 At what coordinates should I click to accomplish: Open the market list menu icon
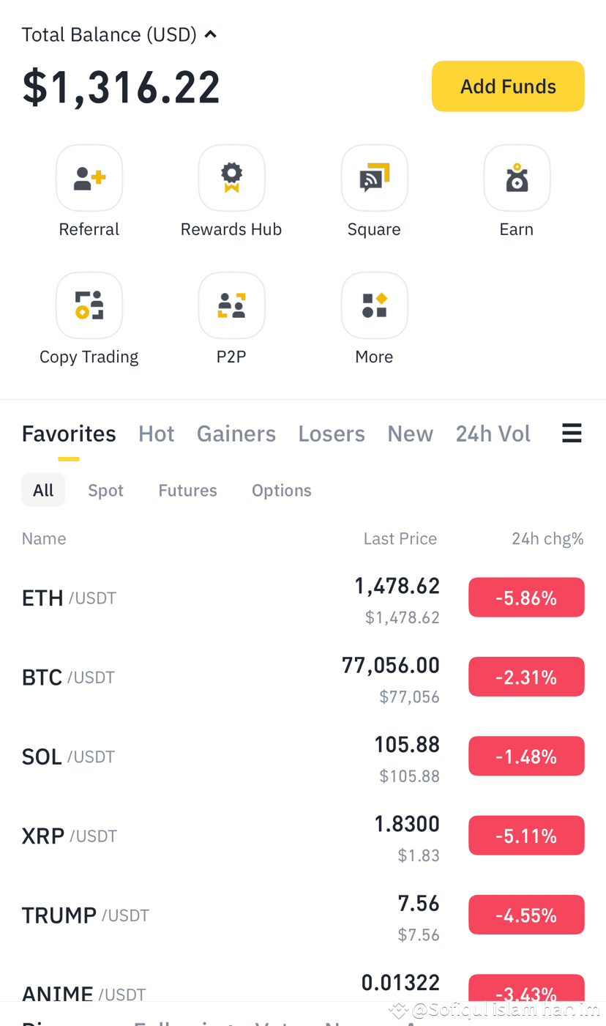[x=572, y=434]
